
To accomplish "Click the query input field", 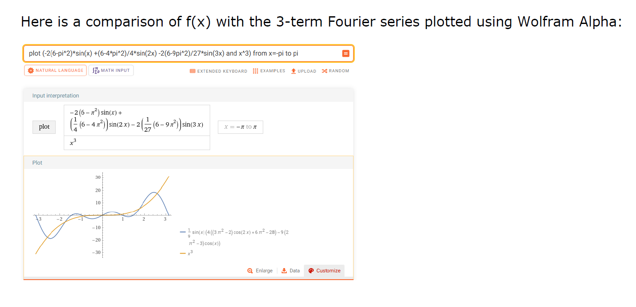I will (180, 53).
